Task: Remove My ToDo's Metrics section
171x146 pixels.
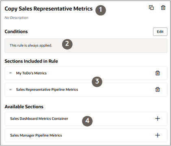Action: [158, 73]
